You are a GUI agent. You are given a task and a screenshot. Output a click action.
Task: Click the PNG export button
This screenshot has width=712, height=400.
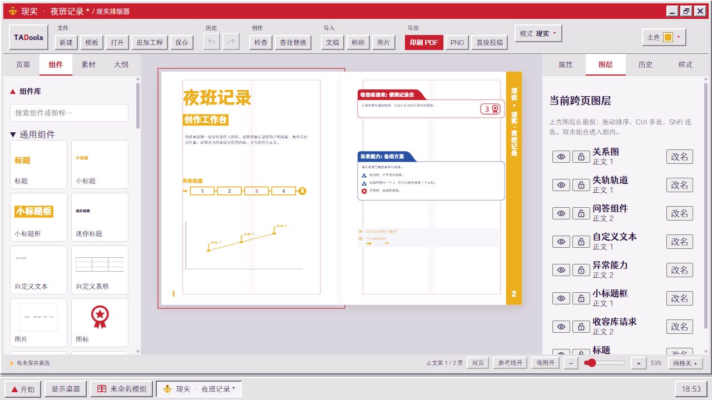point(457,42)
